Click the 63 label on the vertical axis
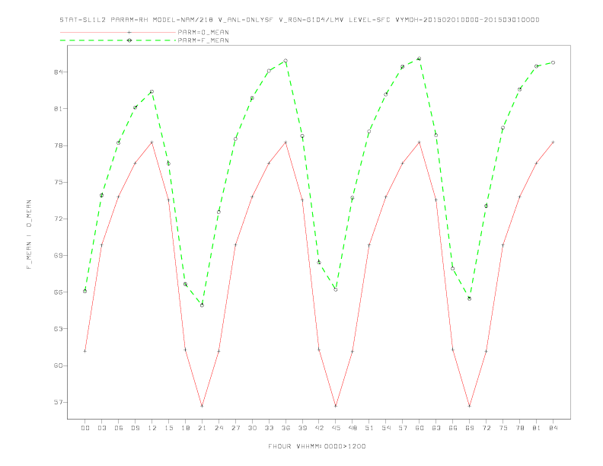This screenshot has height=466, width=603. click(58, 329)
